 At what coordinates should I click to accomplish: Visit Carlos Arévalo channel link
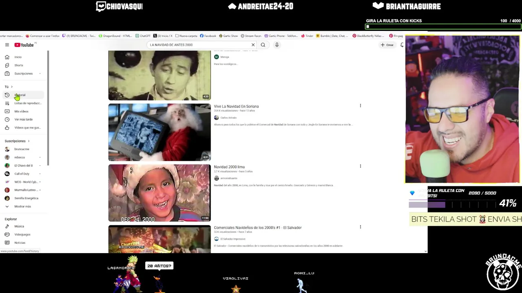228,118
